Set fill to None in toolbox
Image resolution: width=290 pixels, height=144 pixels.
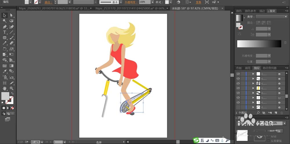click(x=12, y=108)
